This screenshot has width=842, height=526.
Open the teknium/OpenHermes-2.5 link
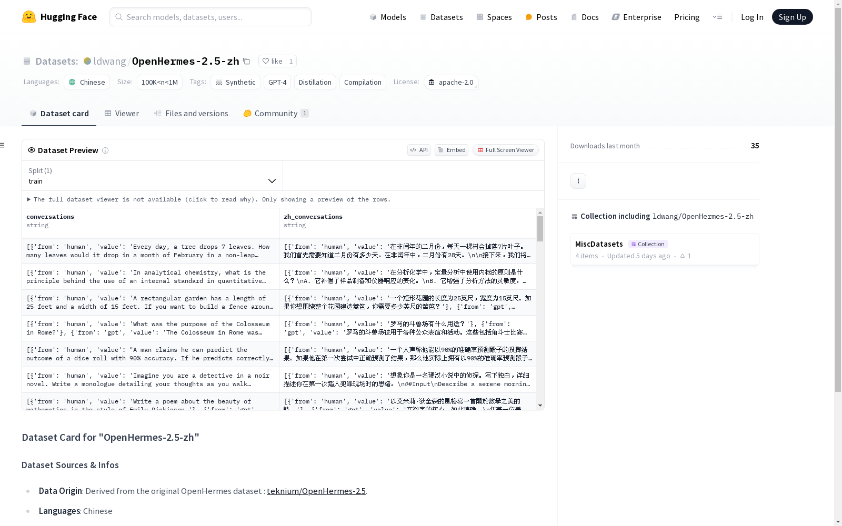[316, 491]
